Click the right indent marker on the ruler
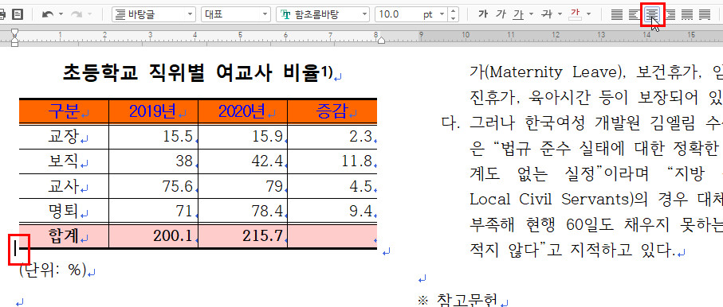The height and width of the screenshot is (307, 723). point(381,41)
